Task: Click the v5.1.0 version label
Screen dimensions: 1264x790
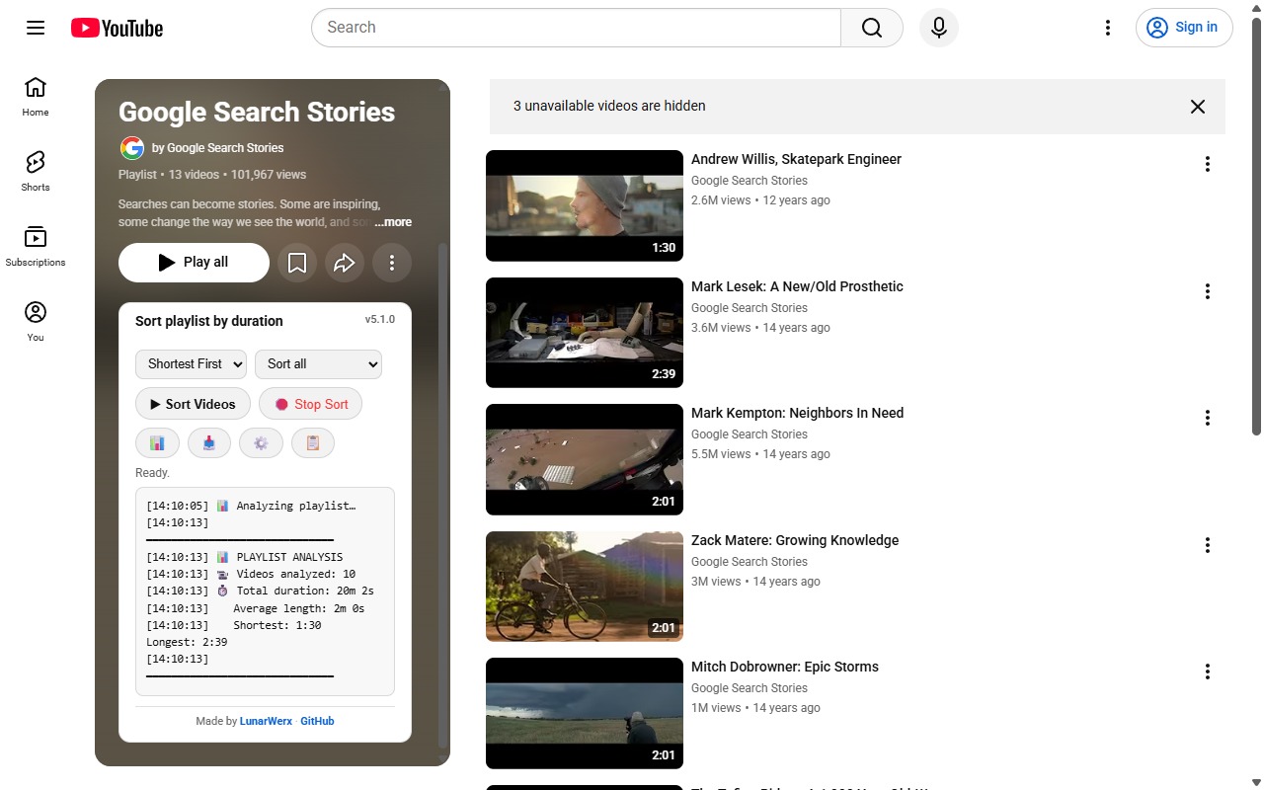Action: click(380, 319)
